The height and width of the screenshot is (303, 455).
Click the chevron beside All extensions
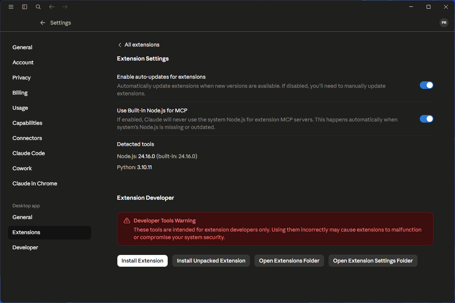[x=120, y=45]
